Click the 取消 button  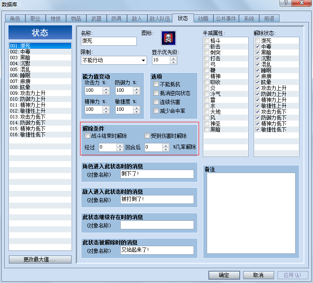click(258, 275)
